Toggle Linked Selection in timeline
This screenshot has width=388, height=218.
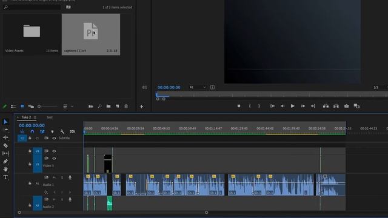pos(42,132)
